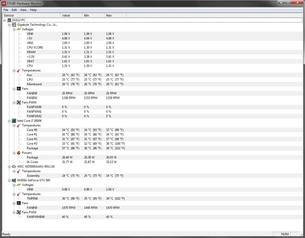Viewport: 305px width, 238px height.
Task: Click the Gigabyte Fans PWM icon
Action: pos(19,103)
